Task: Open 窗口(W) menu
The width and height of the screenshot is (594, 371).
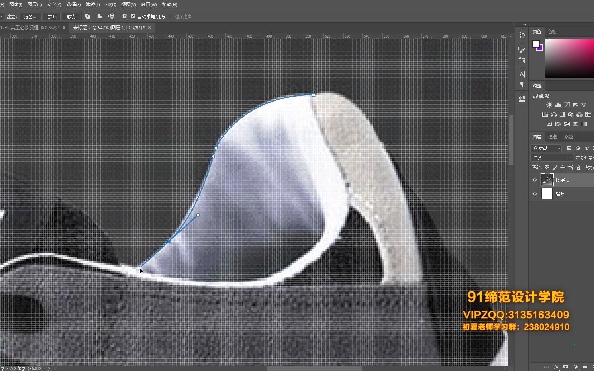Action: coord(149,4)
